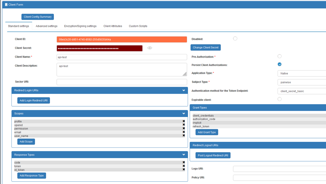Click the Client ID field
Viewport: 326px width, 184px height.
coord(122,39)
